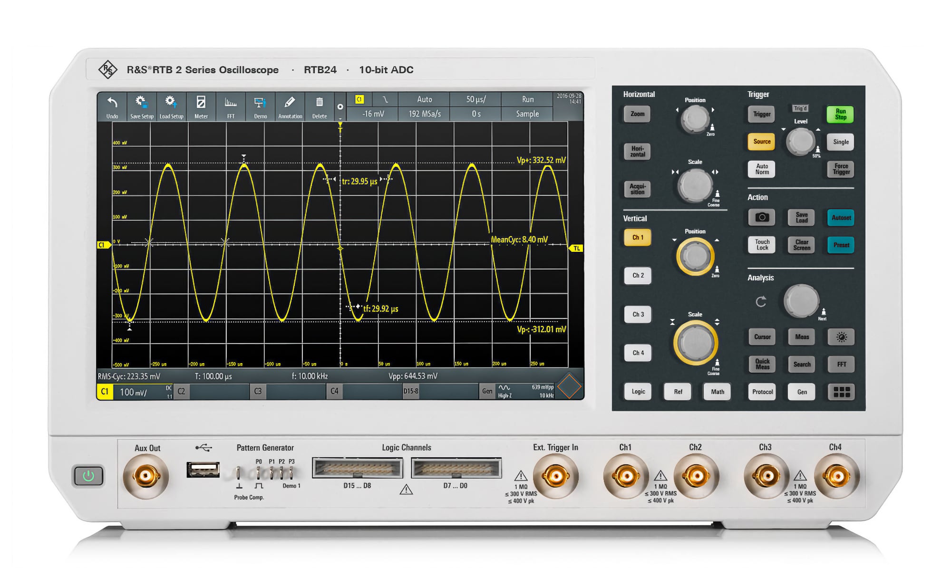Click the TL trigger level marker

(576, 248)
